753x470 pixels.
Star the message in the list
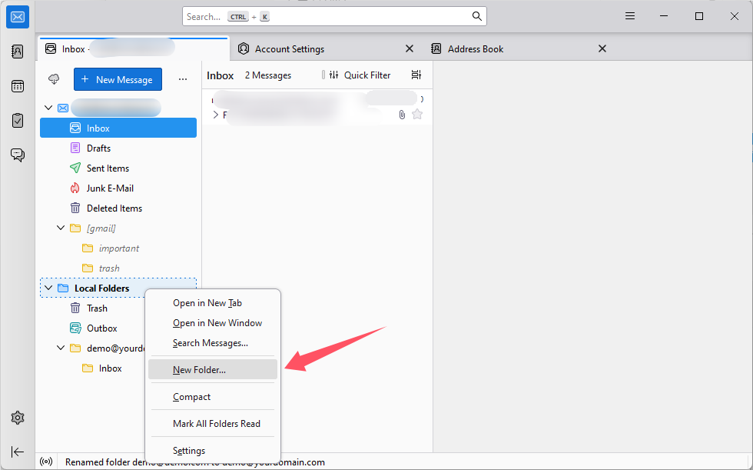click(x=417, y=115)
